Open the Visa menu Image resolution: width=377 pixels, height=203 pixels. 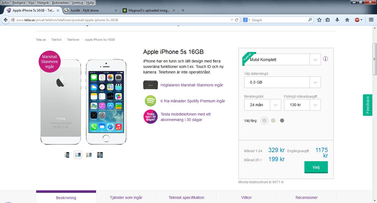click(x=31, y=3)
